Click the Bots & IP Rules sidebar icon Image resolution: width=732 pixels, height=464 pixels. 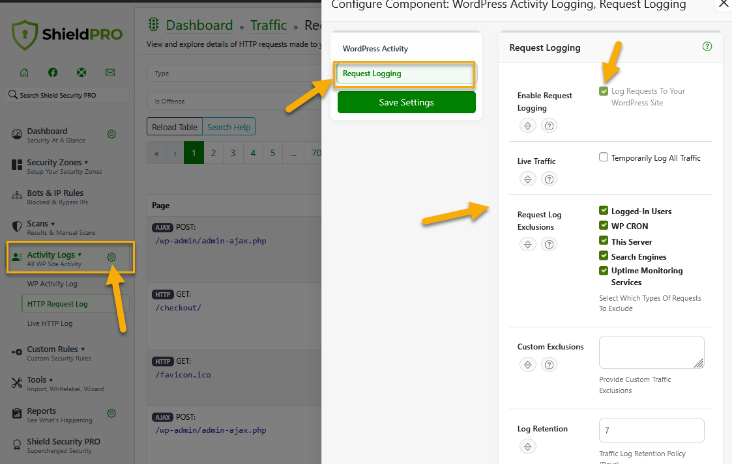(x=17, y=196)
